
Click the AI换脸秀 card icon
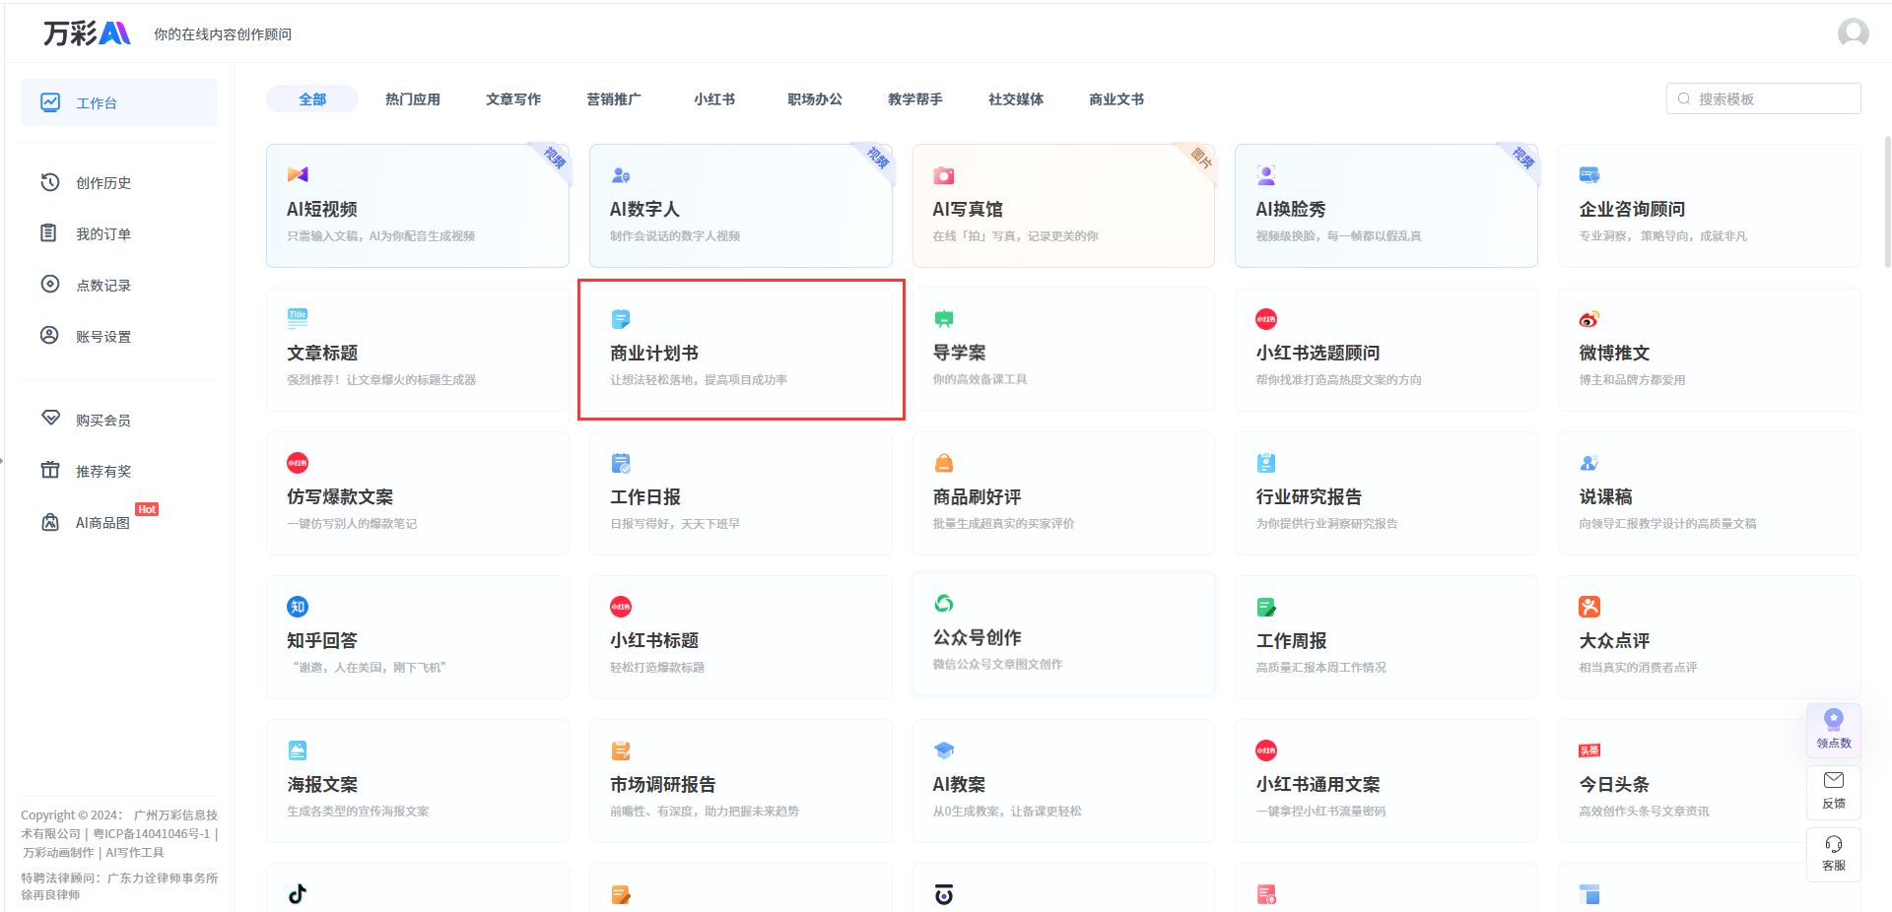tap(1266, 175)
